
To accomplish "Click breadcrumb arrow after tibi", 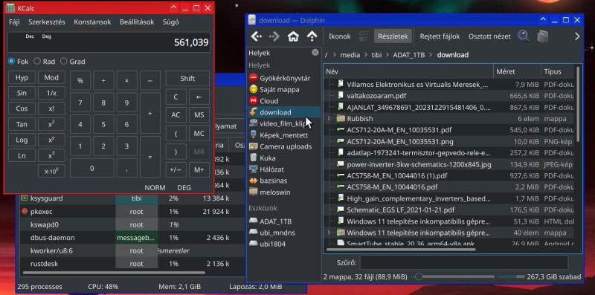I will coord(387,55).
